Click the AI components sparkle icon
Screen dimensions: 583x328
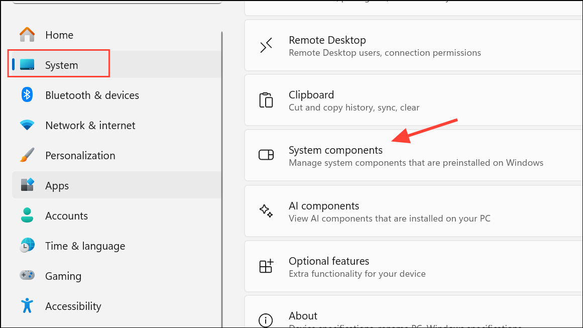click(266, 211)
